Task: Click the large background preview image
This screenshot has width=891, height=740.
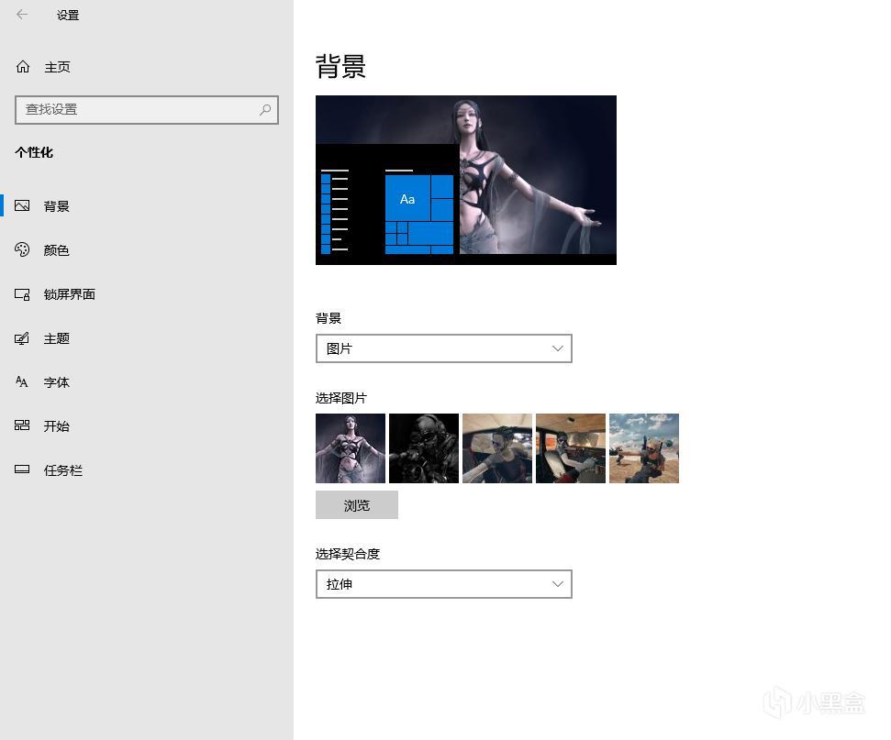Action: click(466, 180)
